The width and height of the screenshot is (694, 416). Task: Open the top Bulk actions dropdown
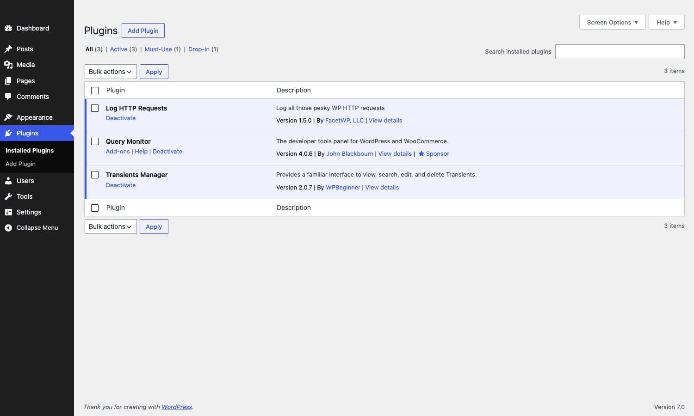point(111,72)
